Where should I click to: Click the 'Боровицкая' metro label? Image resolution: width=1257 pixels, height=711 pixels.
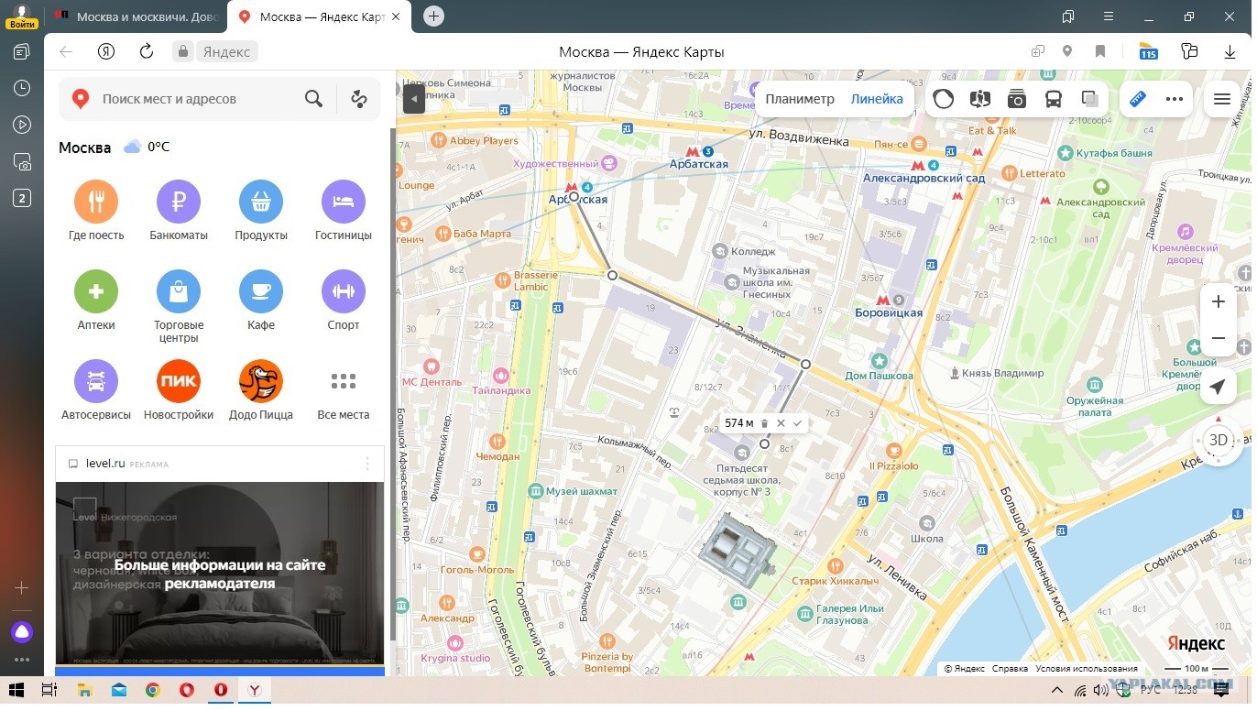click(888, 313)
